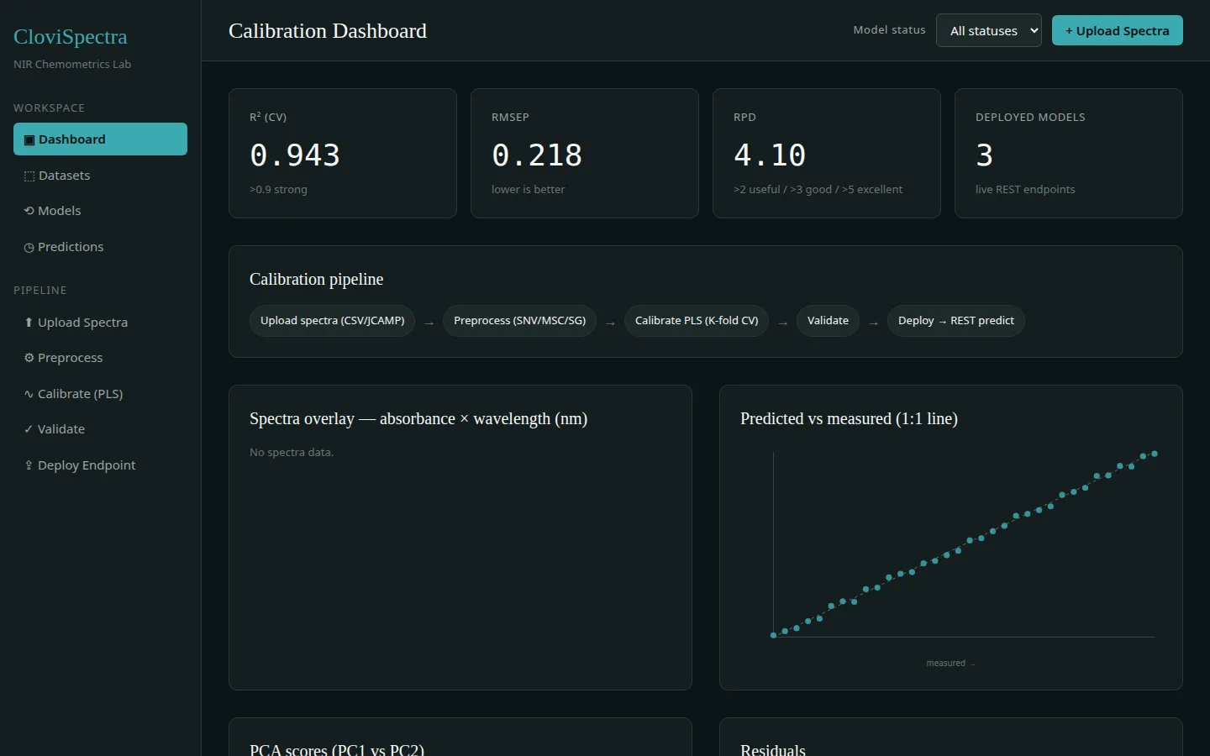Click the Calibration pipeline heading
Image resolution: width=1210 pixels, height=756 pixels.
coord(316,279)
